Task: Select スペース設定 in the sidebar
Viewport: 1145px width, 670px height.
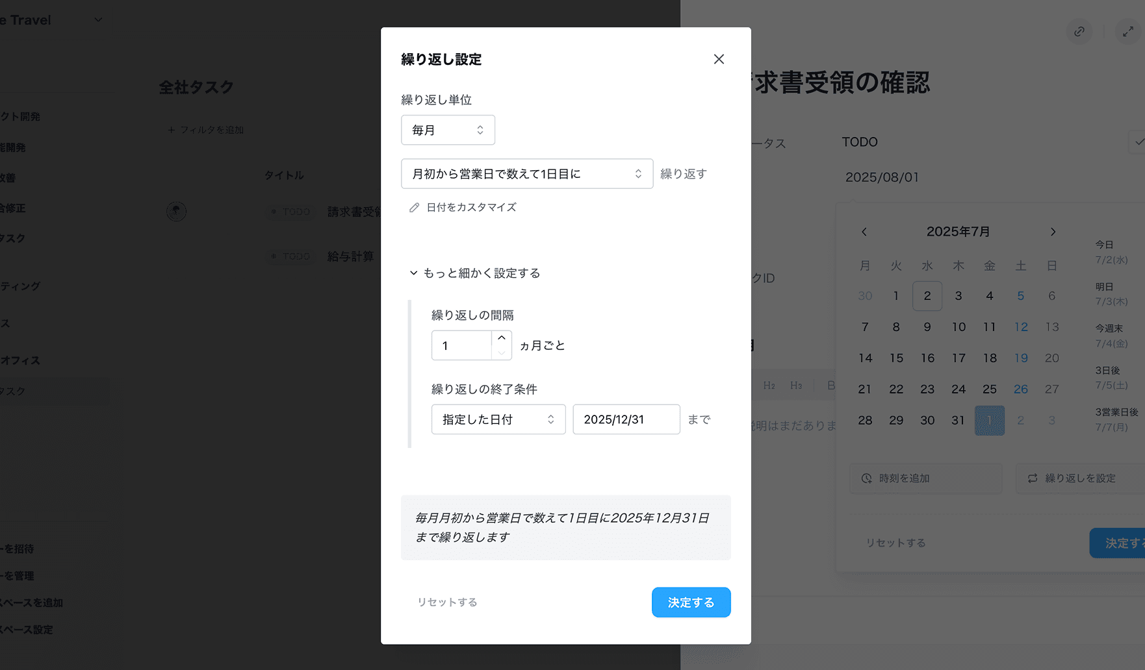Action: tap(29, 630)
